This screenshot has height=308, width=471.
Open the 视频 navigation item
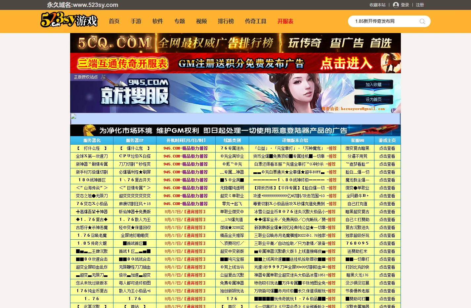point(201,21)
